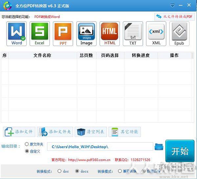Select the TXT conversion icon
The image size is (197, 179).
click(133, 34)
